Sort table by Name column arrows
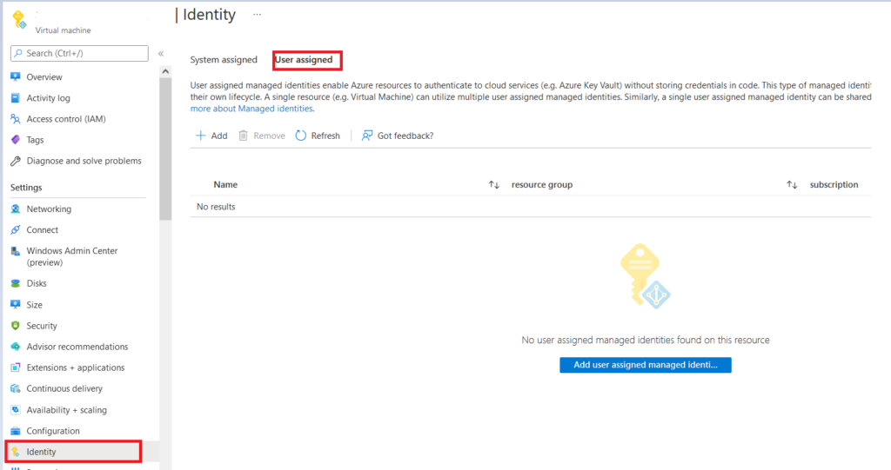891x470 pixels. click(x=494, y=184)
